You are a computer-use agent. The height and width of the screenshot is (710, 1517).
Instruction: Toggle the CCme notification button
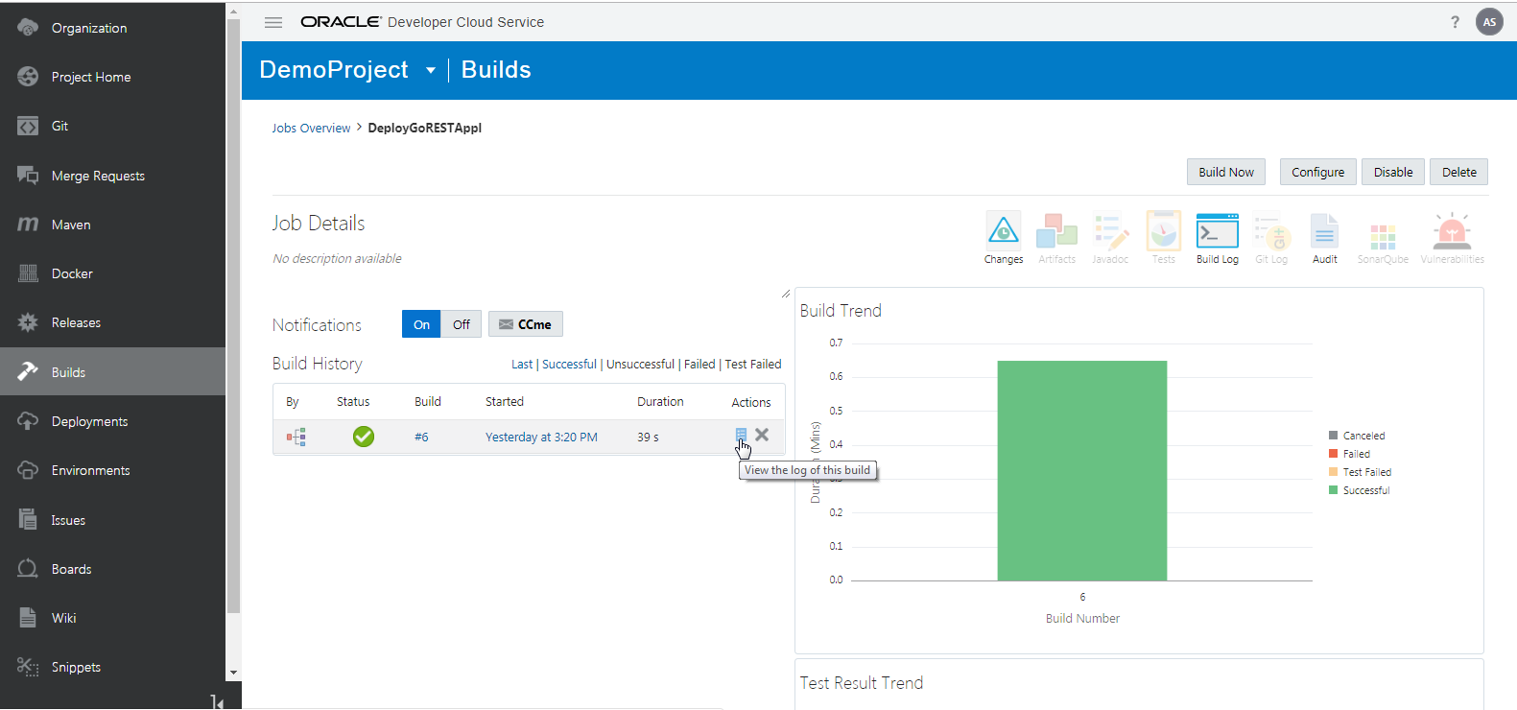pos(526,324)
